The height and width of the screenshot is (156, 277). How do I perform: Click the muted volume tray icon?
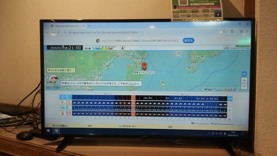(x=217, y=133)
